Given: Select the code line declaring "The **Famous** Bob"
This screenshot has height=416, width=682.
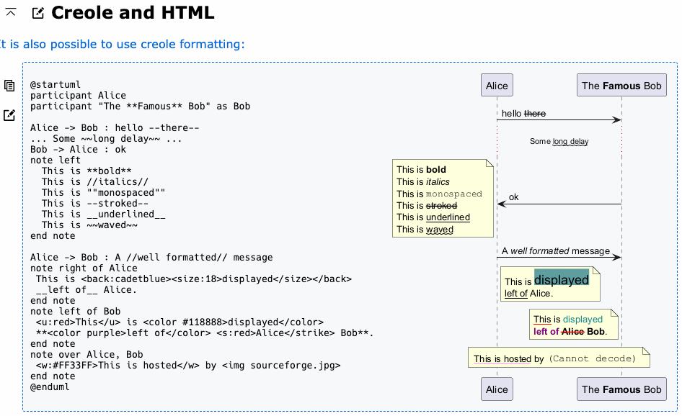Looking at the screenshot, I should [x=140, y=107].
